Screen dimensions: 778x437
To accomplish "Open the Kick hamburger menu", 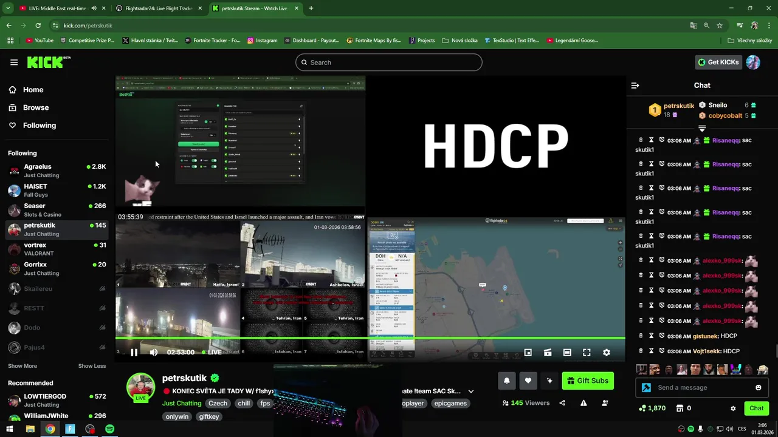I will click(x=14, y=63).
